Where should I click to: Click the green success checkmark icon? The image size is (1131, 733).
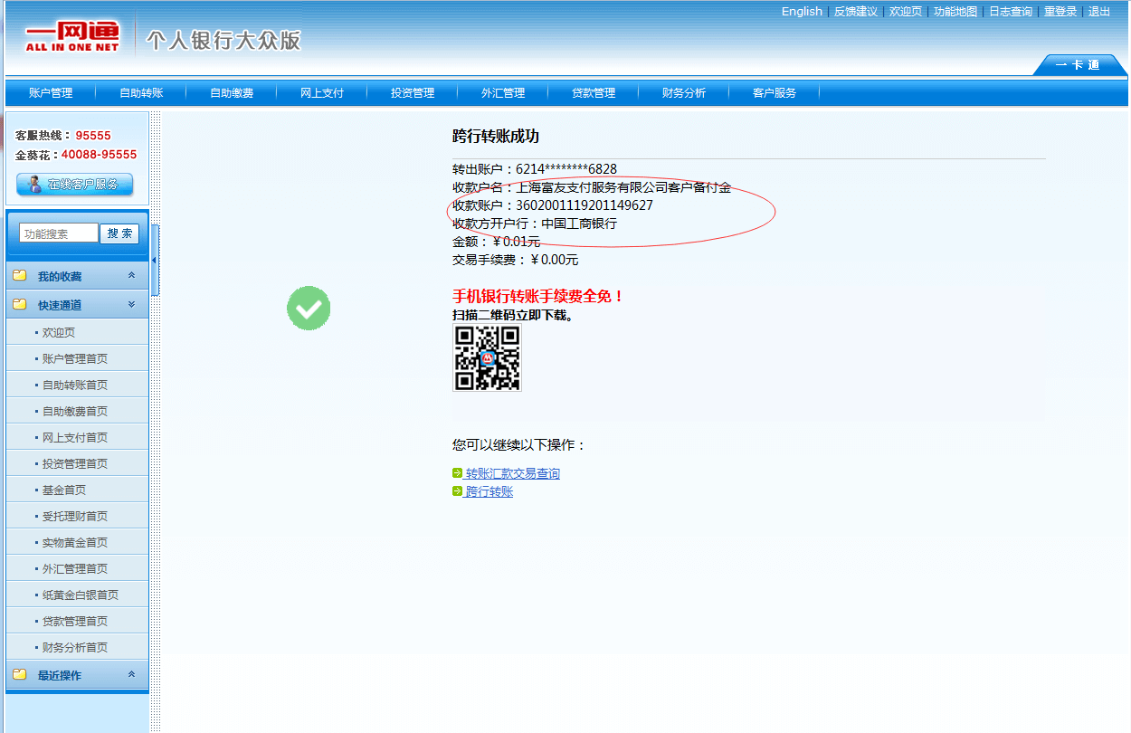pyautogui.click(x=309, y=309)
